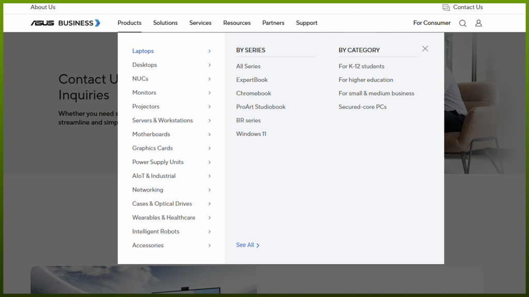Select Cases & Optical Drives category
529x297 pixels.
point(162,204)
